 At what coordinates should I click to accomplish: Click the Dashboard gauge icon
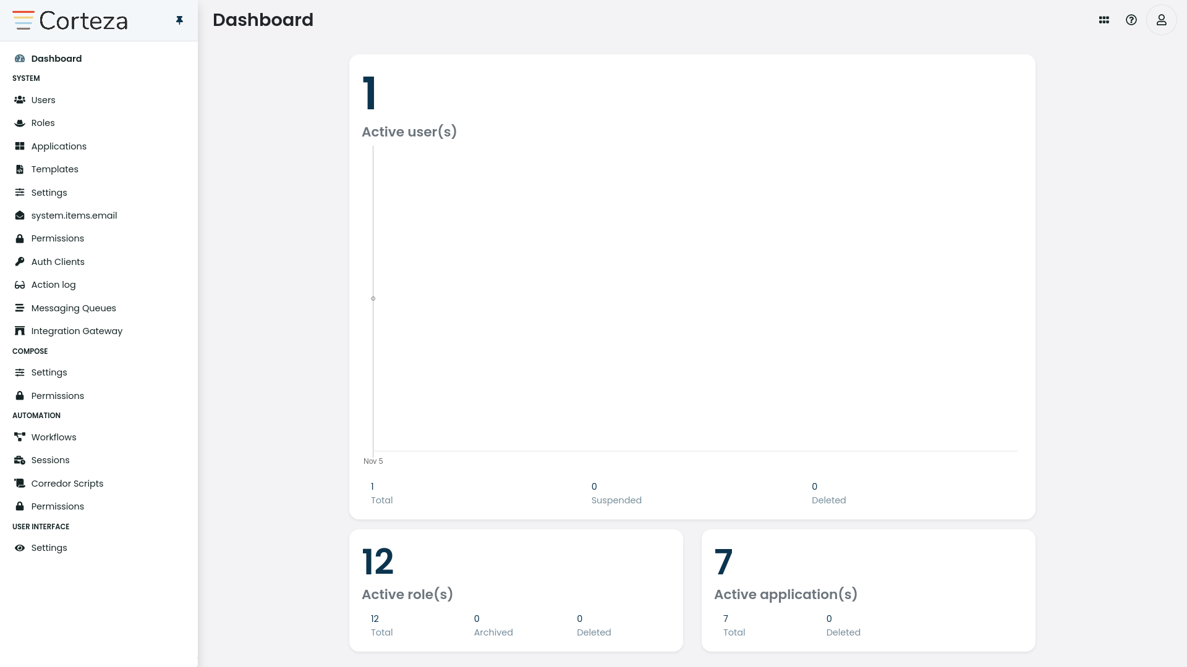pos(20,59)
